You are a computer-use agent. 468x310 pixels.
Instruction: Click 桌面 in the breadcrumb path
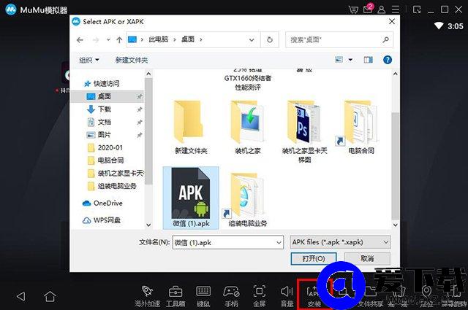188,39
